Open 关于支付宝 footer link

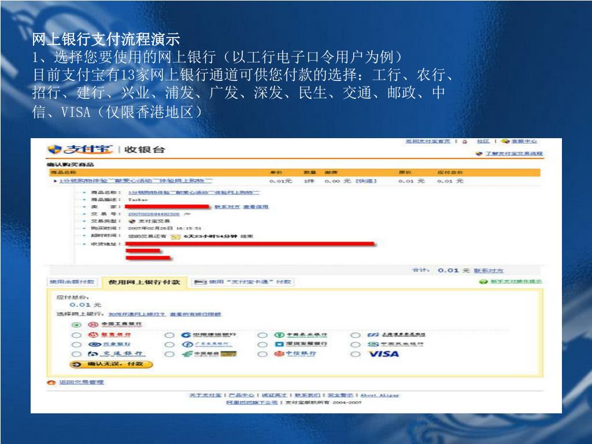click(205, 395)
